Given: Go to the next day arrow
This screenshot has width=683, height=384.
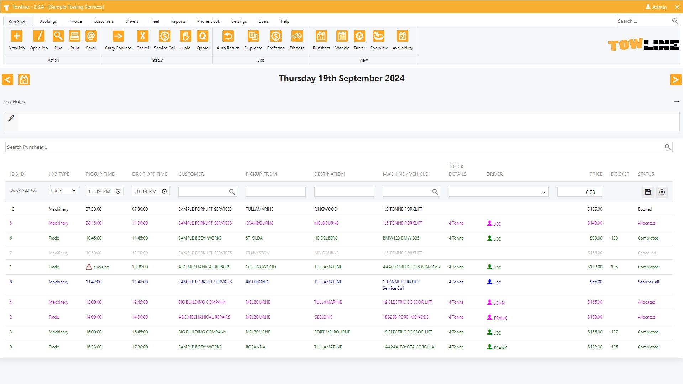Looking at the screenshot, I should pyautogui.click(x=675, y=80).
